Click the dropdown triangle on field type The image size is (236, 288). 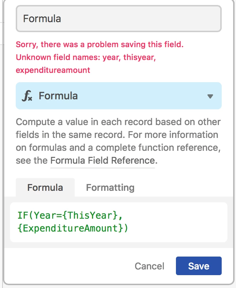click(210, 96)
